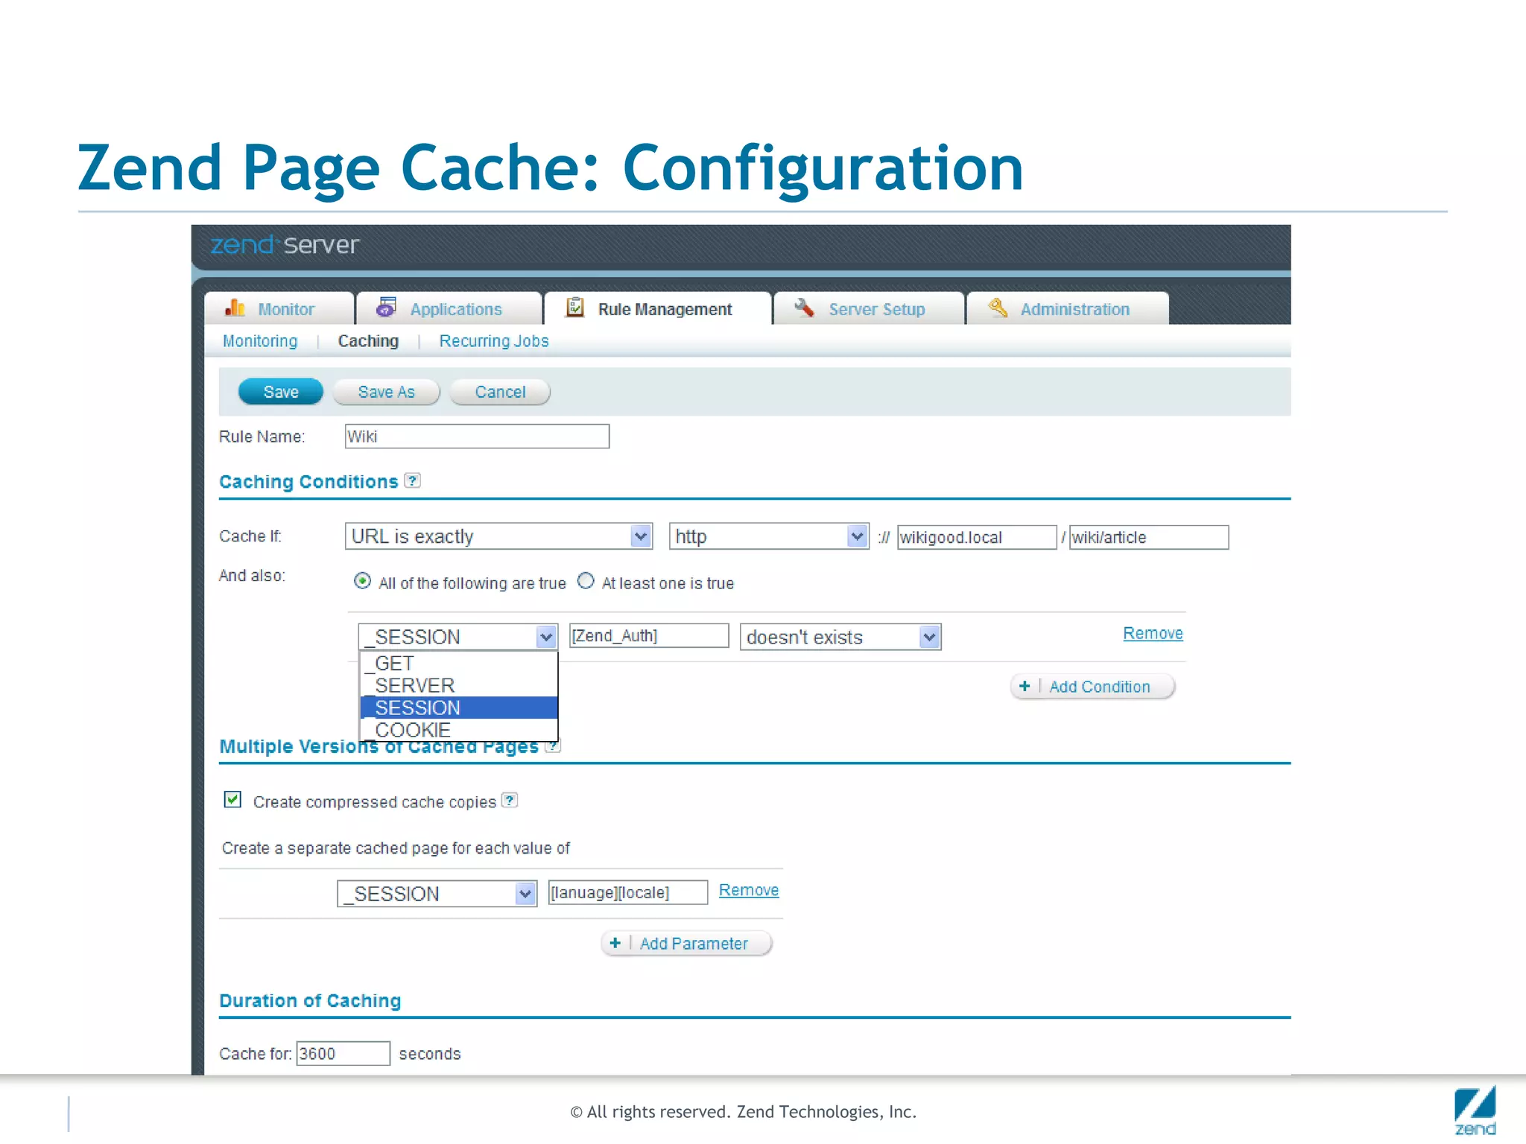Switch to the Applications tab
Viewport: 1526px width, 1144px height.
click(x=449, y=308)
